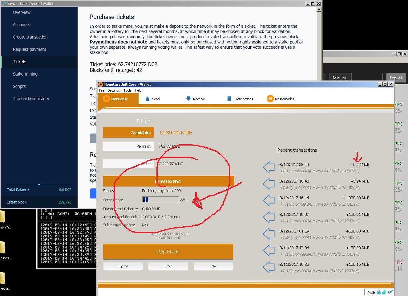Open the Minting tab in background window
Image resolution: width=408 pixels, height=296 pixels.
pos(340,78)
